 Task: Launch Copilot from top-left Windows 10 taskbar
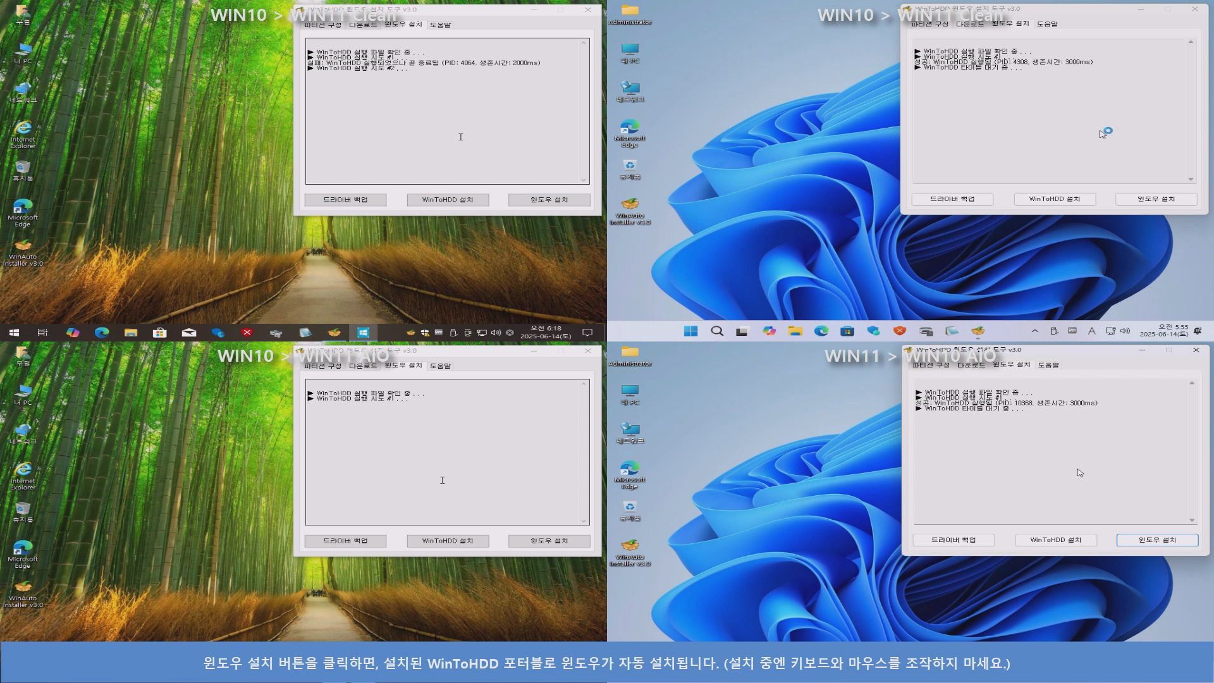click(x=73, y=332)
